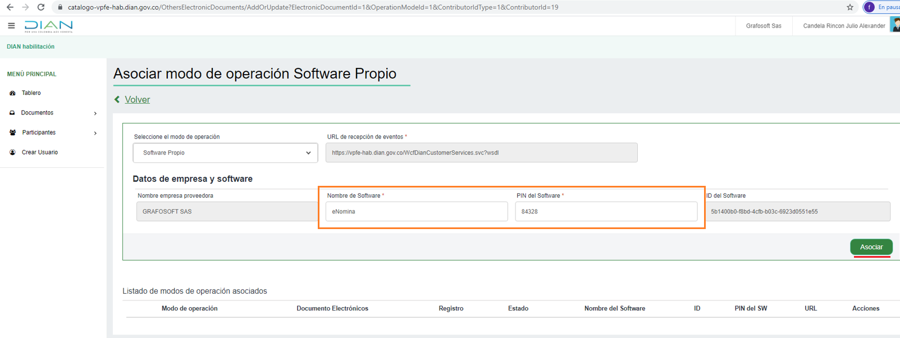
Task: Click the browser back arrow
Action: 10,7
